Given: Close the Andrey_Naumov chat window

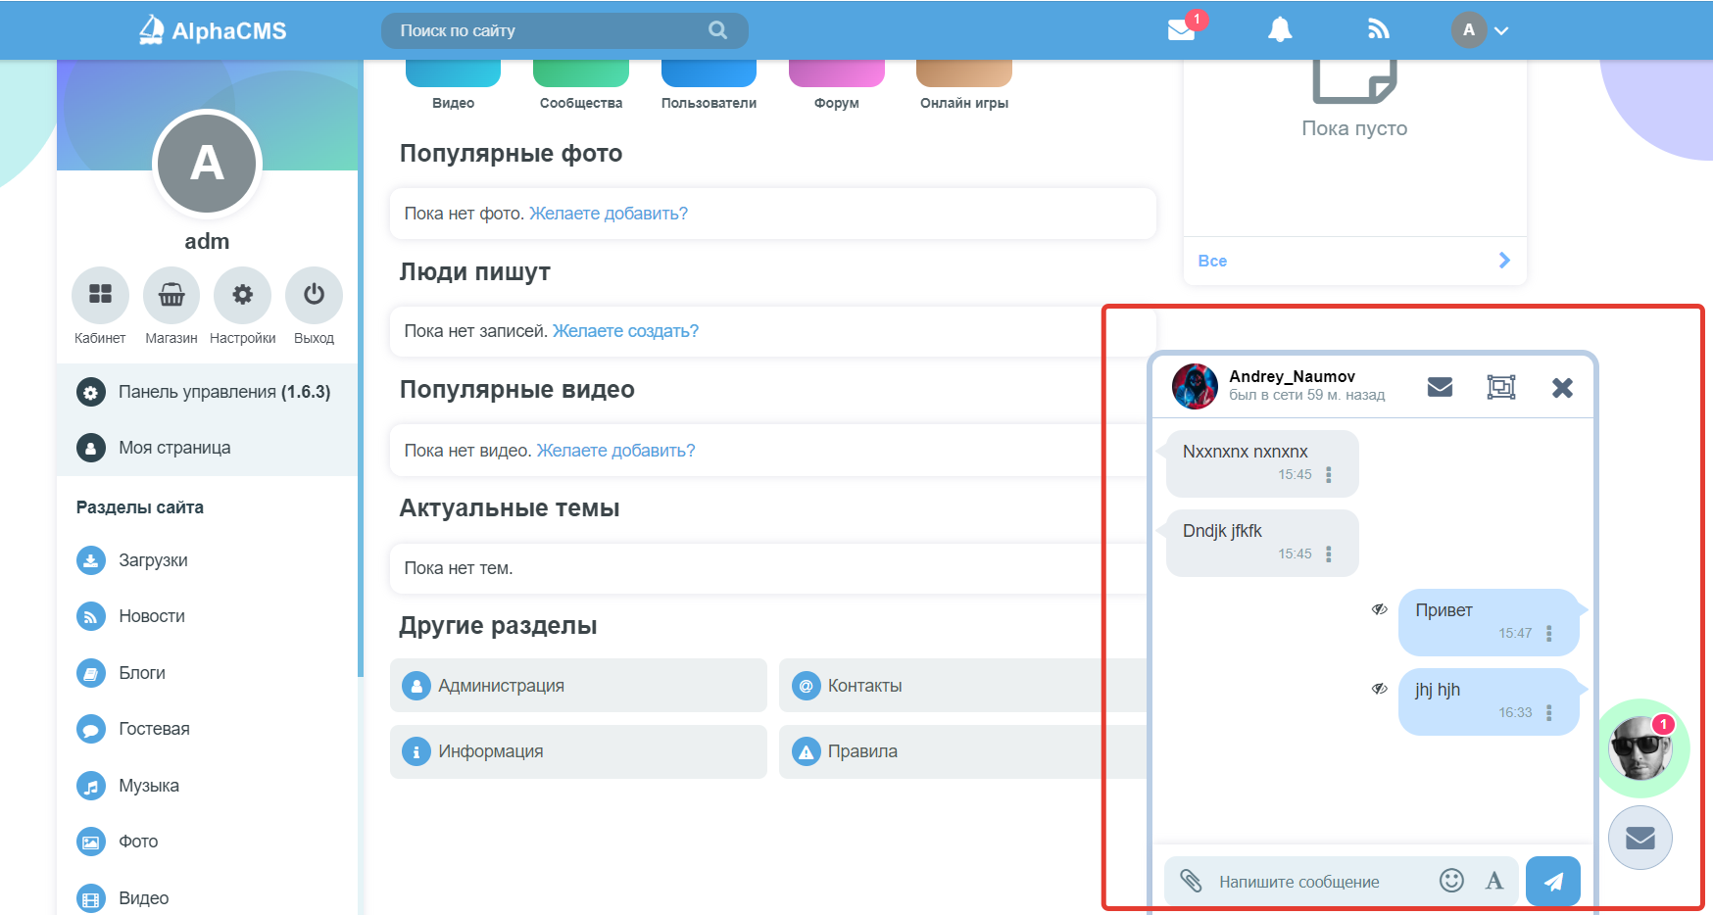Looking at the screenshot, I should click(x=1562, y=388).
